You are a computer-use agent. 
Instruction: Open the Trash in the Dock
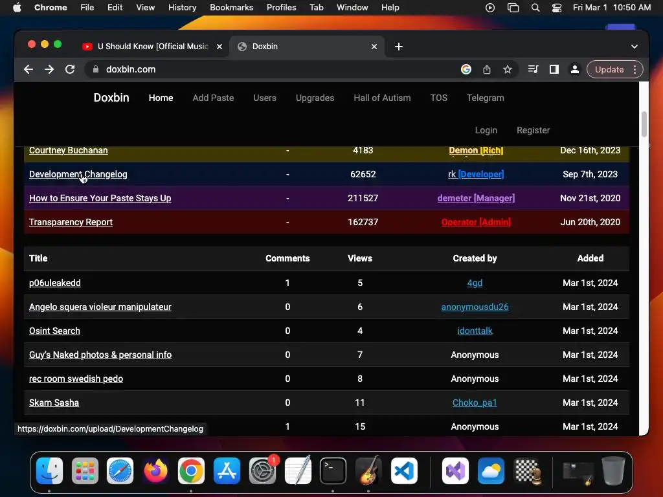(x=614, y=471)
